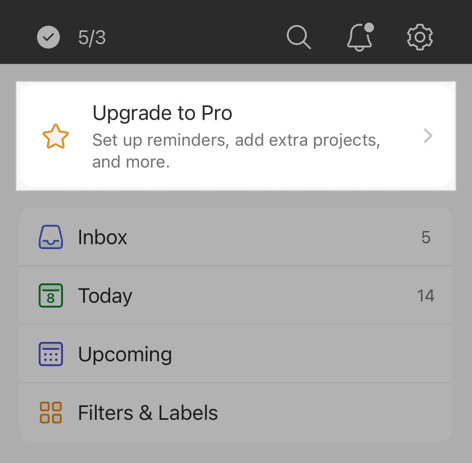Expand the Upgrade to Pro card chevron

click(x=428, y=136)
